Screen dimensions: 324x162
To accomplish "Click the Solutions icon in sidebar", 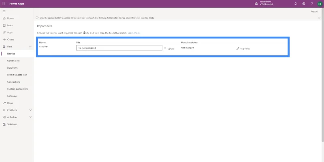I will click(x=4, y=124).
